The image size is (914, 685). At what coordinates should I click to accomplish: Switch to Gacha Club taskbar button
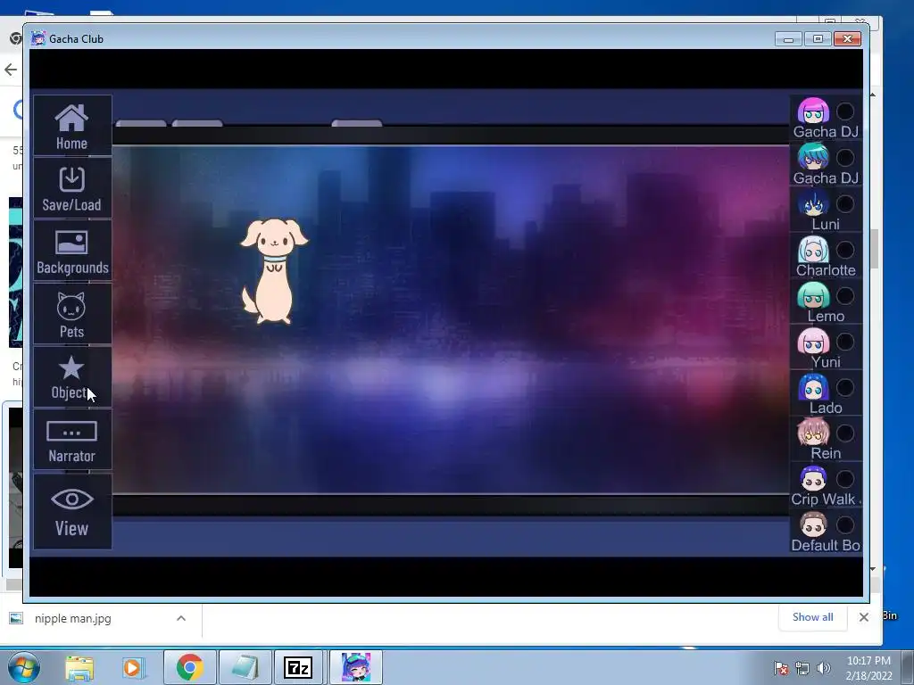pos(355,667)
